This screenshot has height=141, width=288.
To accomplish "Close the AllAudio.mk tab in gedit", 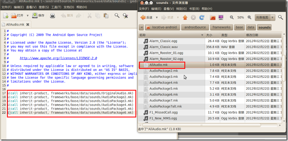I will 28,24.
